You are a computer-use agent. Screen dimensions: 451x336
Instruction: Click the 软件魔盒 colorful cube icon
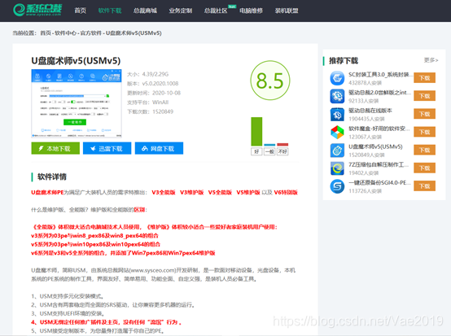tap(337, 133)
